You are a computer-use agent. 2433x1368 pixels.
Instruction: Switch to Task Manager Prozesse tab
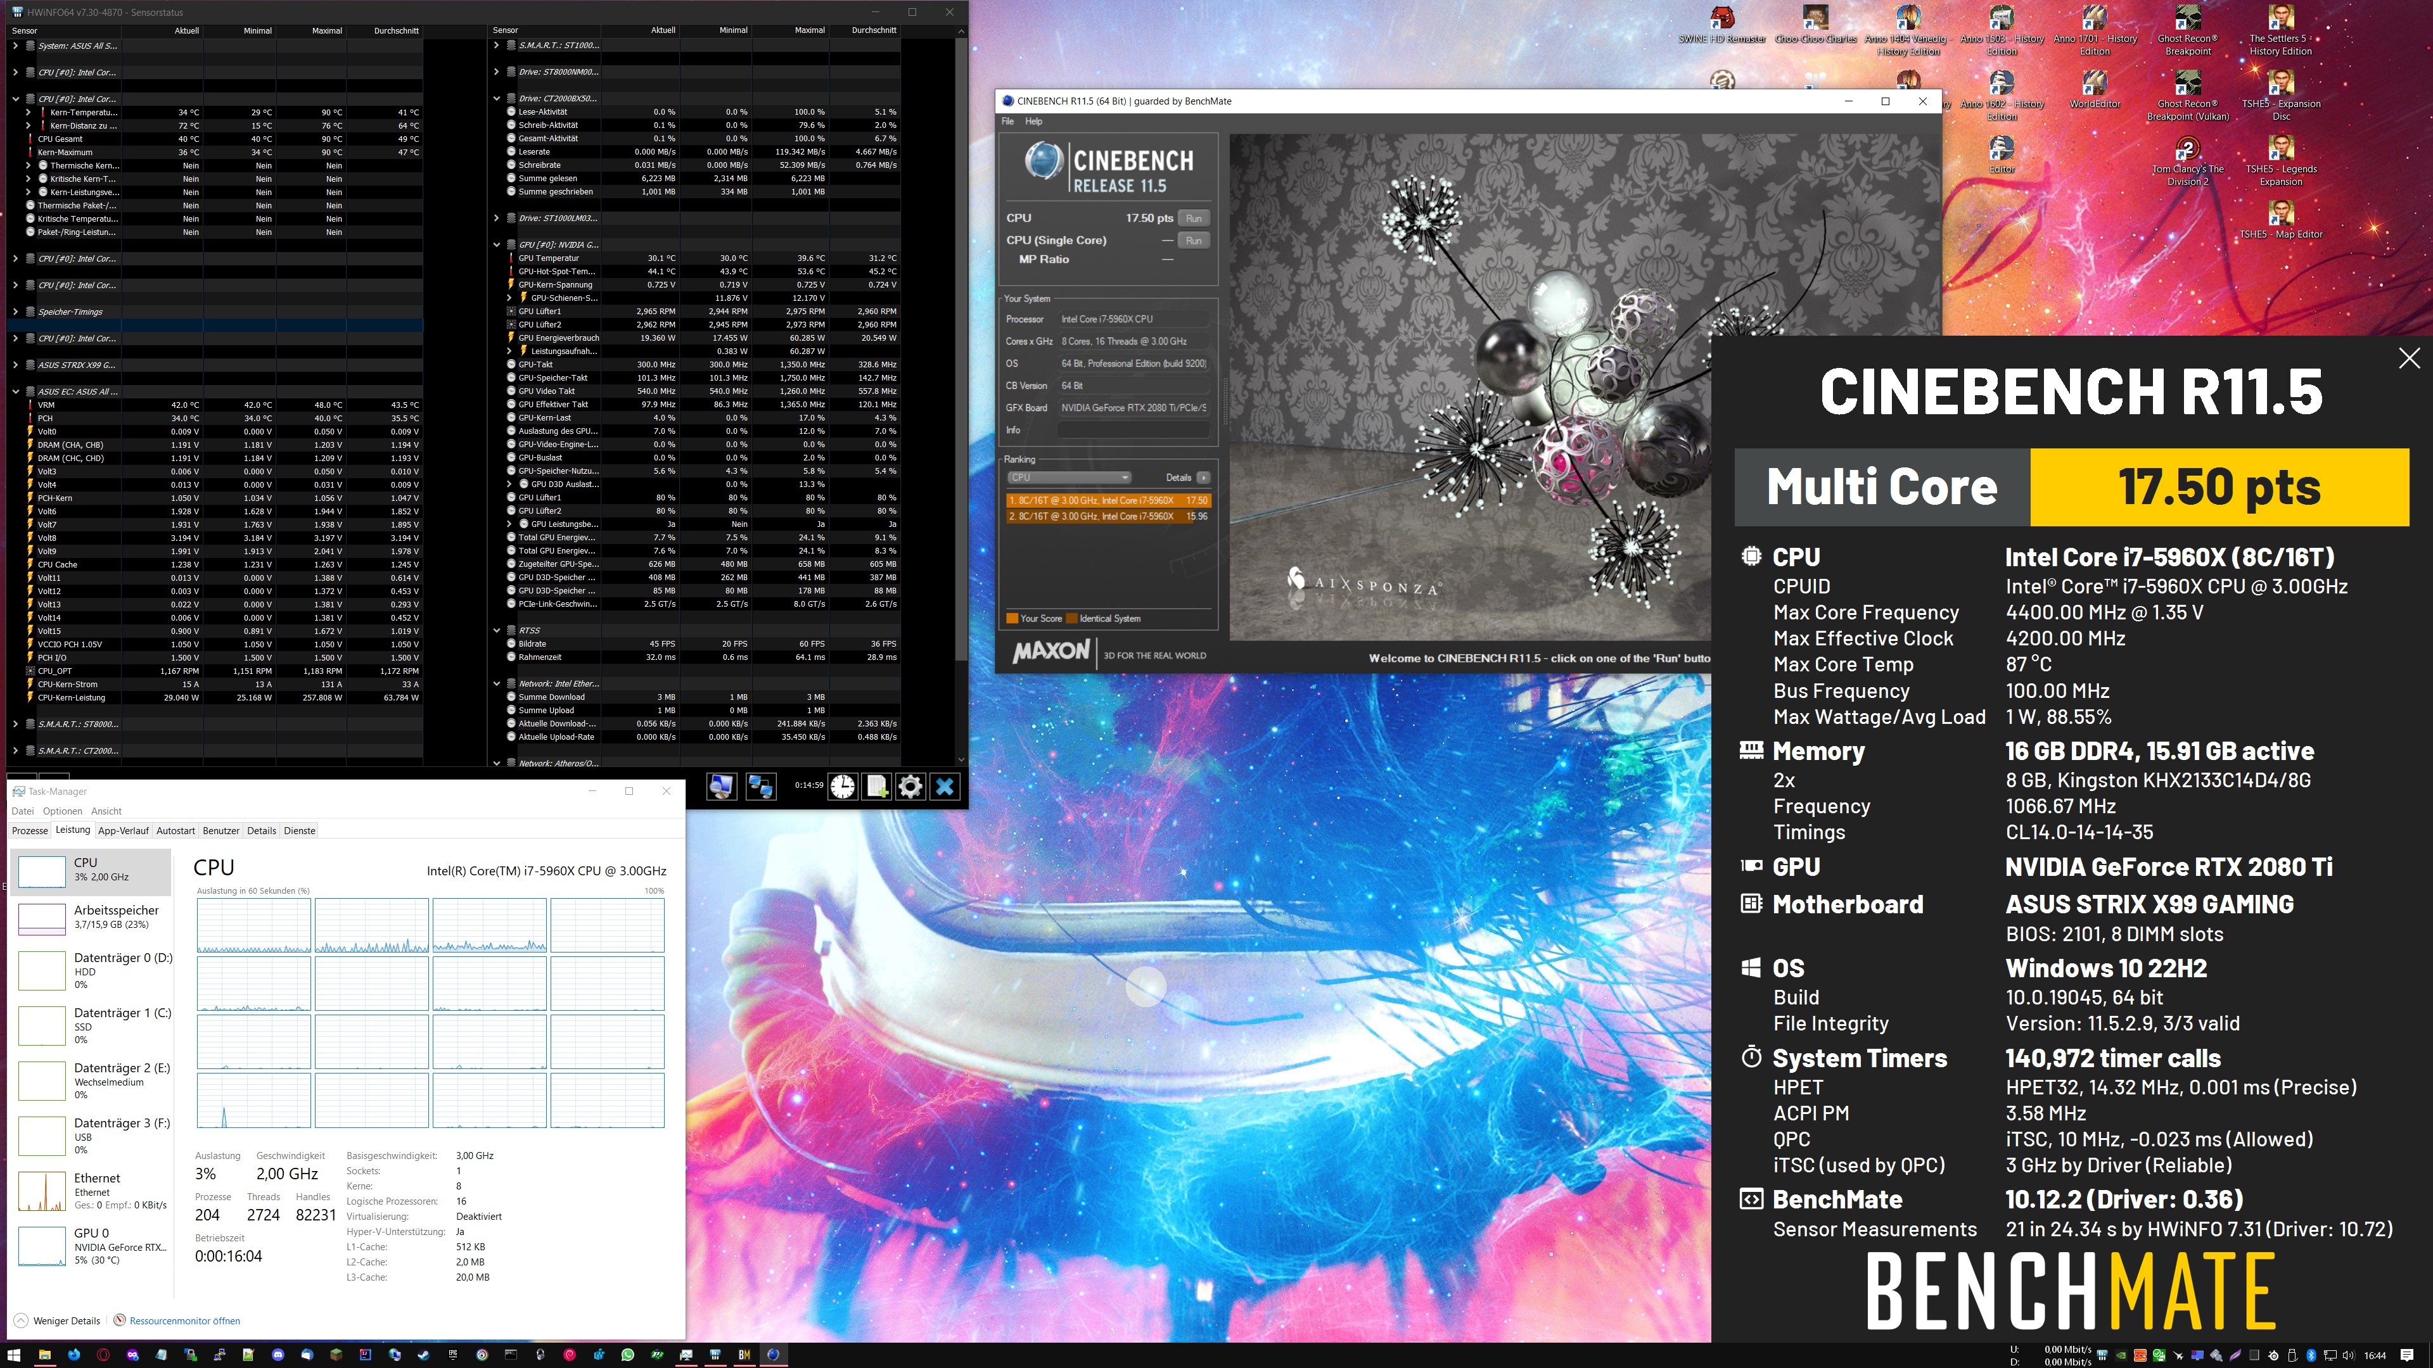(30, 831)
